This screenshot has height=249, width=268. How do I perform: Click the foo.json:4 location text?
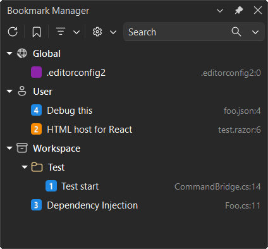point(242,111)
